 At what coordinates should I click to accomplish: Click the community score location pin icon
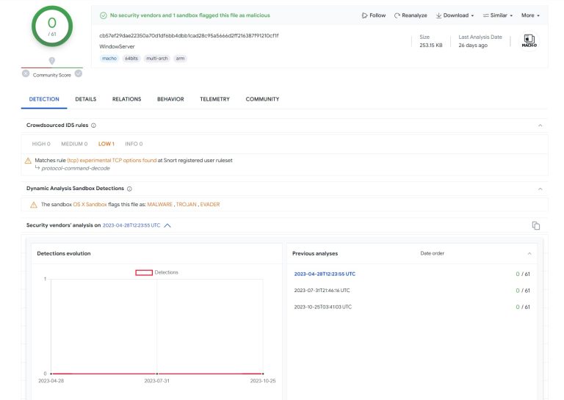click(x=52, y=61)
